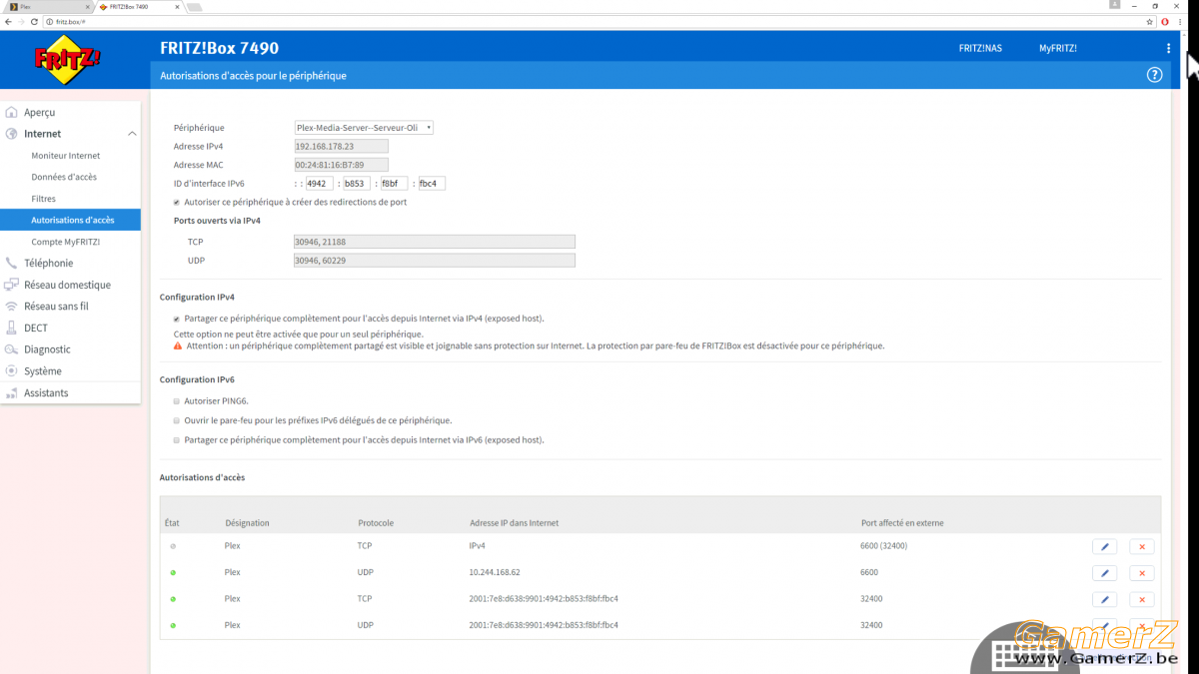Click the "Protocole" column header
Viewport: 1199px width, 674px height.
(376, 523)
